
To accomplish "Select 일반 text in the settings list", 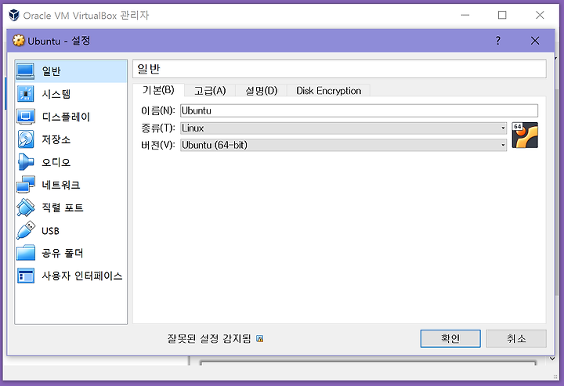I will 51,71.
